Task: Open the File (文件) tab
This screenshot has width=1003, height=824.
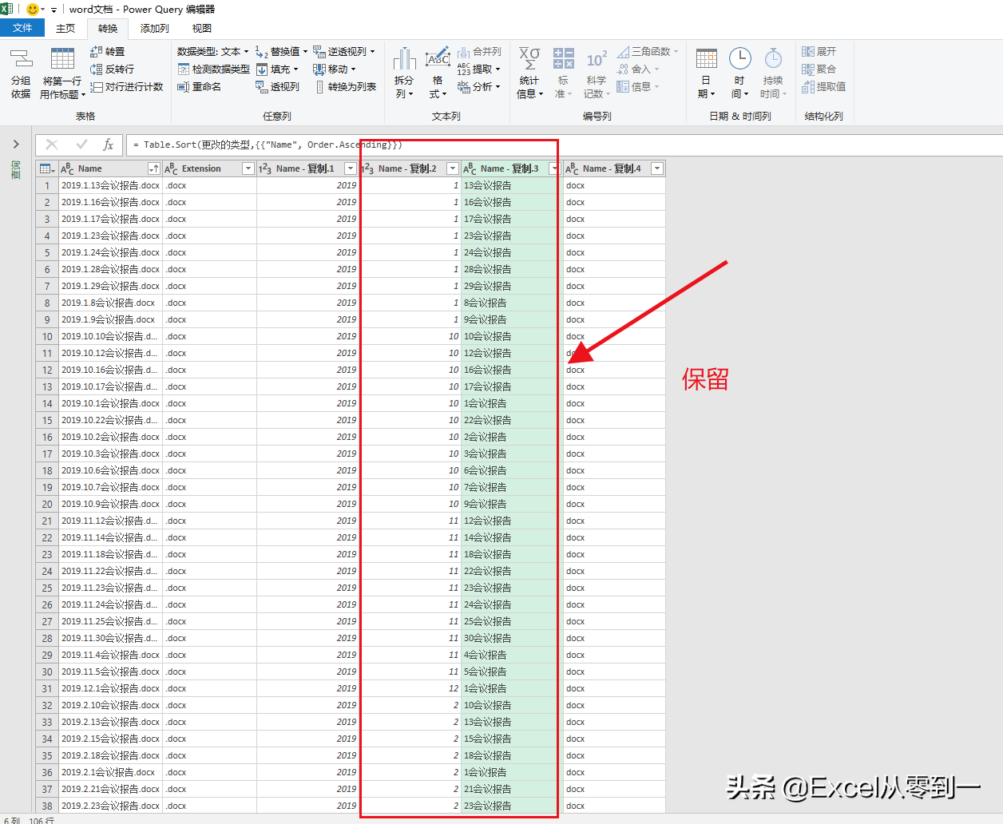Action: click(x=22, y=28)
